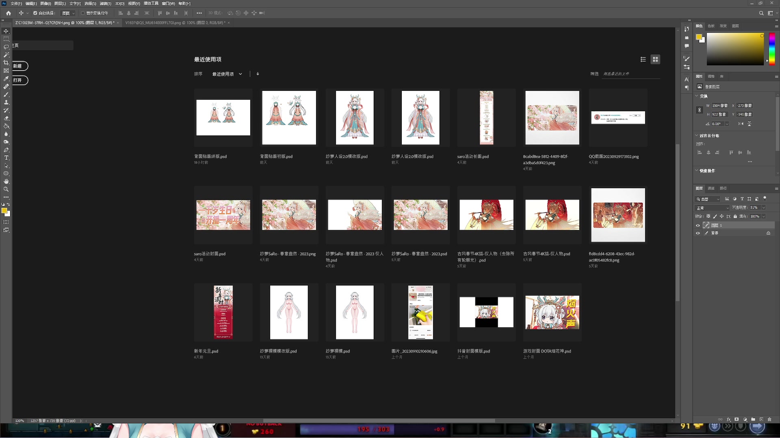Select the Frame tool
The height and width of the screenshot is (438, 780).
pyautogui.click(x=6, y=71)
